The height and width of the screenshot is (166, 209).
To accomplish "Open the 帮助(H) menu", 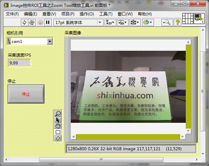I will coord(145,14).
